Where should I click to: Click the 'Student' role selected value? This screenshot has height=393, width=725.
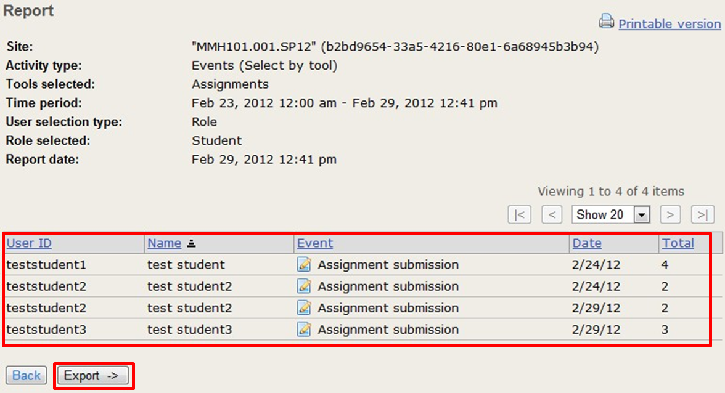[217, 140]
